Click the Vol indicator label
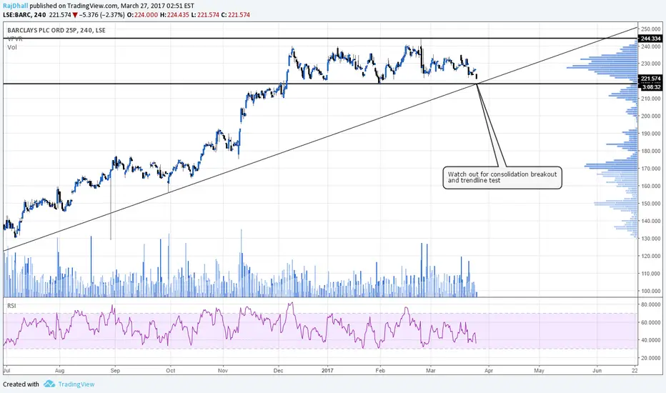The image size is (666, 393). [12, 47]
